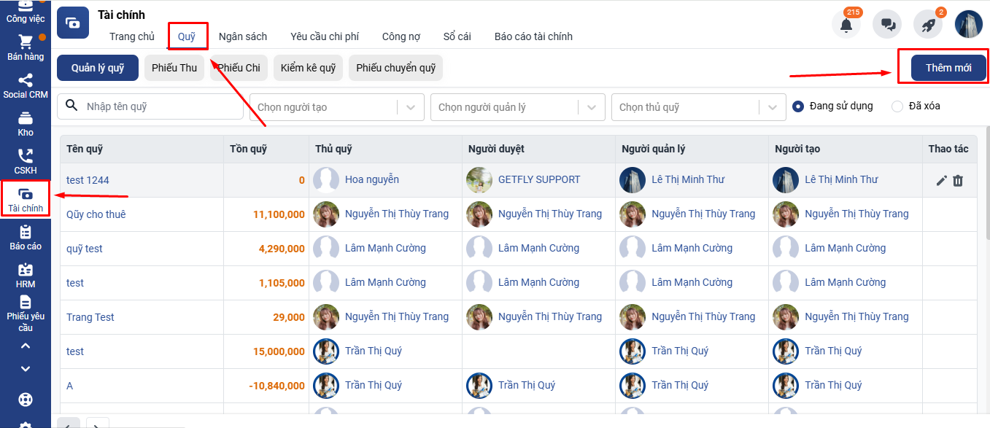The image size is (990, 428).
Task: Open the Qũy cho thuê fund link
Action: point(96,214)
